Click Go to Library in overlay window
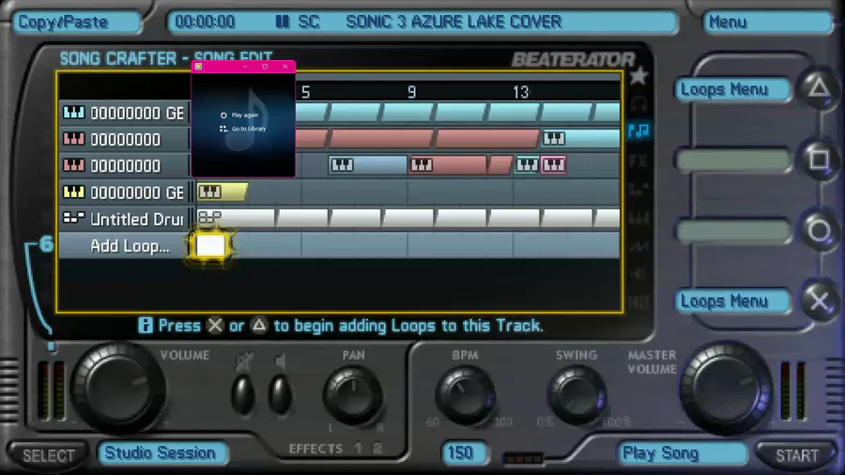 click(249, 129)
